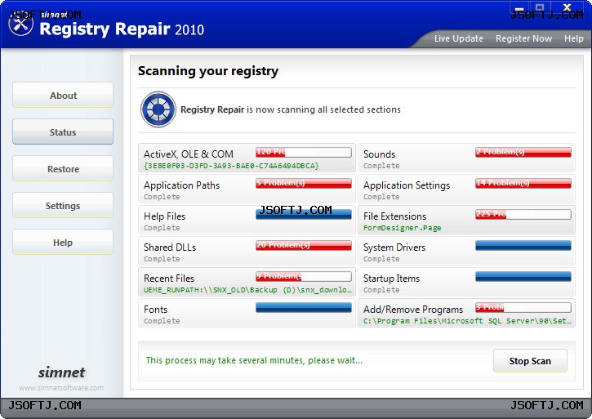
Task: Click the Fonts blue progress bar
Action: [304, 307]
